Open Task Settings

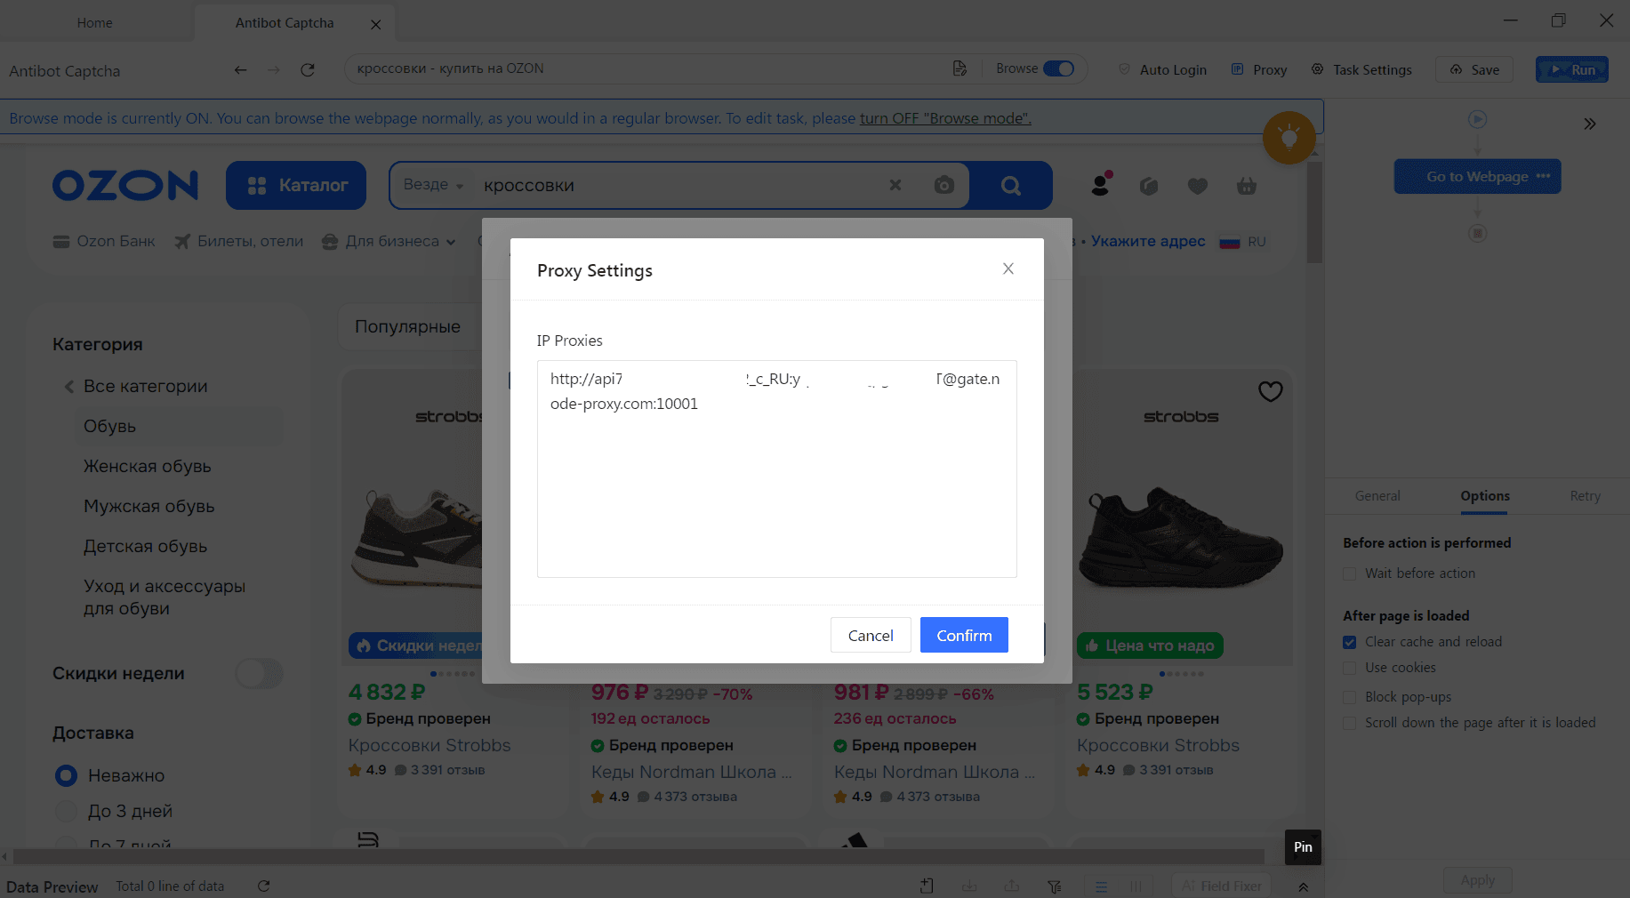(1361, 69)
